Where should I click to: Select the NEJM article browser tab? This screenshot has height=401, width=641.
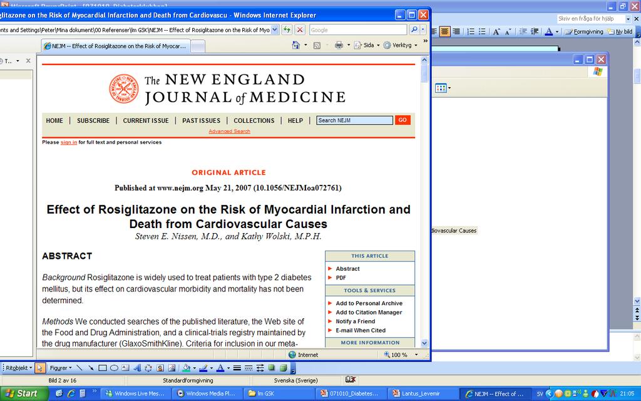coord(115,46)
